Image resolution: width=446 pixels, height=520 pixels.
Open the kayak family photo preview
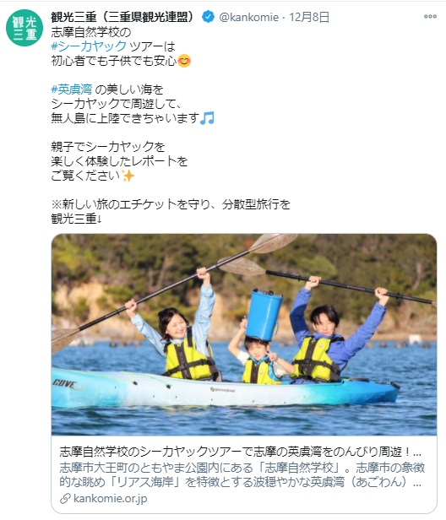tap(244, 334)
